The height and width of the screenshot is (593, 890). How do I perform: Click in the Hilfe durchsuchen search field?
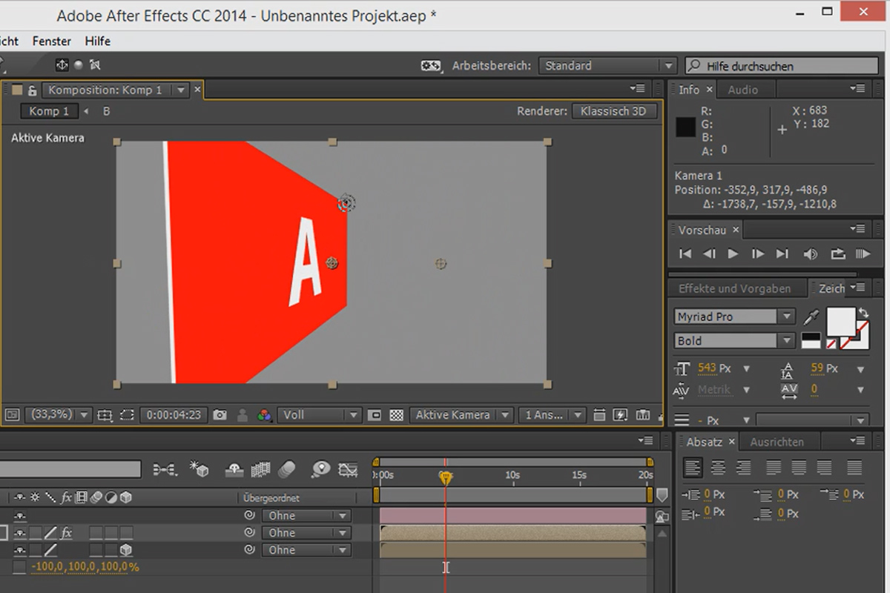point(782,66)
